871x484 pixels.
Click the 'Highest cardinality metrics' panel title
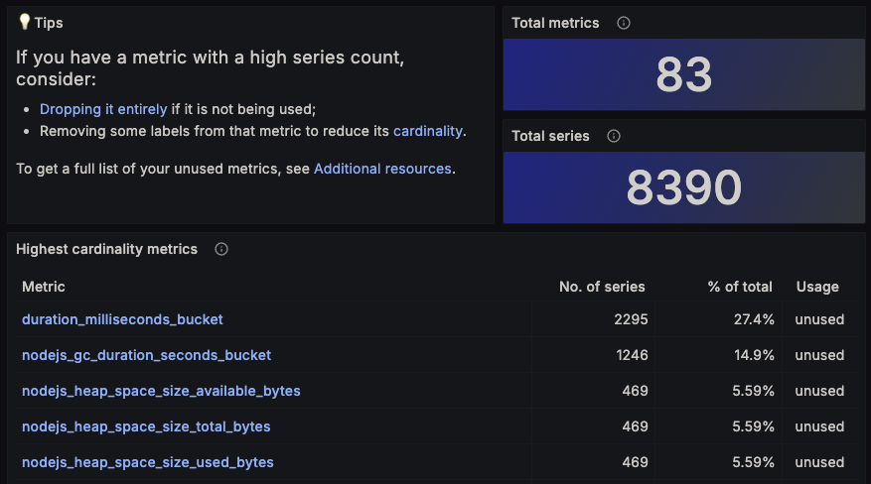106,249
